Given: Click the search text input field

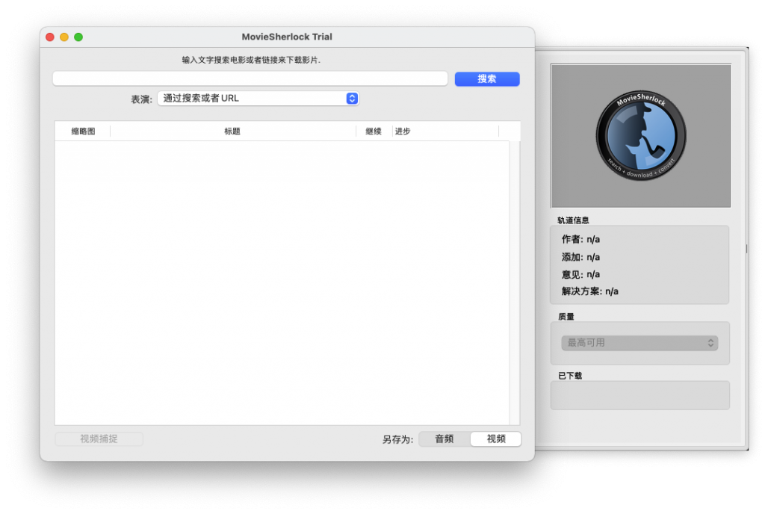Looking at the screenshot, I should pos(250,78).
